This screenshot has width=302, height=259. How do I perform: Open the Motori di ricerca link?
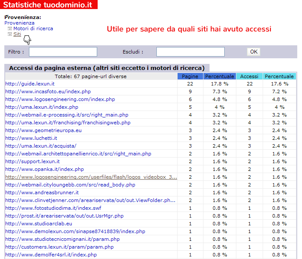[33, 28]
